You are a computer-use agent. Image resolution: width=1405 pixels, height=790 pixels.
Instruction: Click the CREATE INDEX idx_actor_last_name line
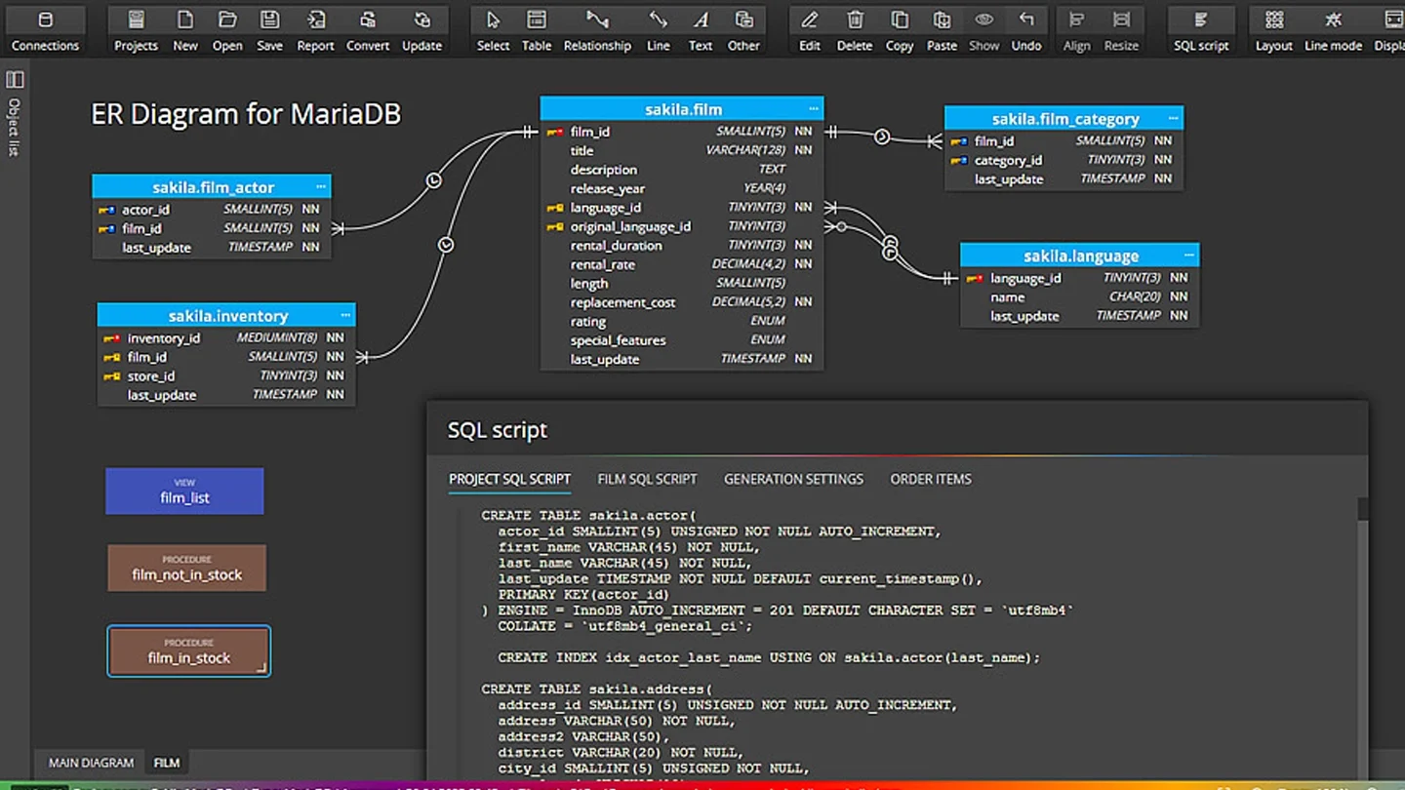click(769, 657)
